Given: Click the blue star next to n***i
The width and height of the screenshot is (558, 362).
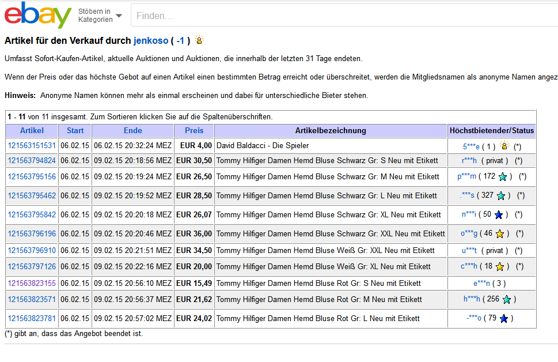Looking at the screenshot, I should (x=498, y=215).
